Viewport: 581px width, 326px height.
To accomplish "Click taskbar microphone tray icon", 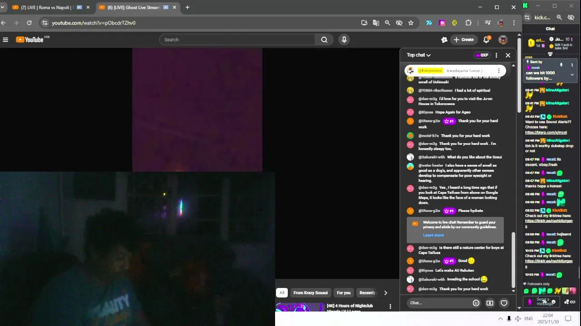I will [509, 319].
